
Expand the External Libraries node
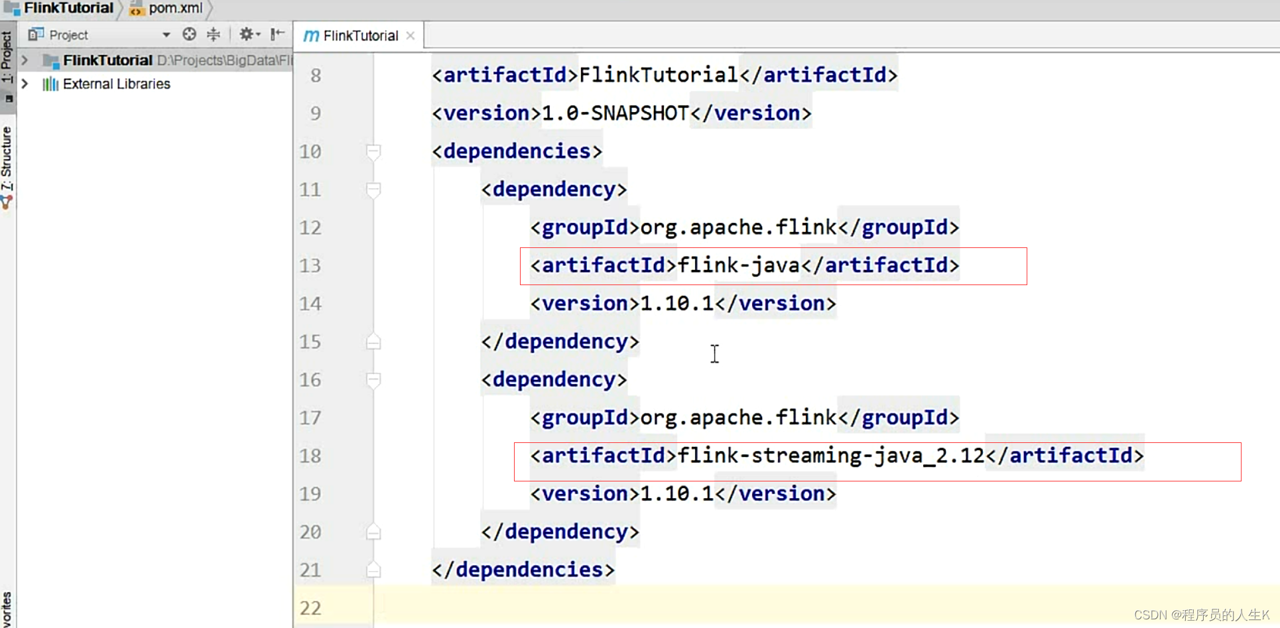click(x=25, y=84)
